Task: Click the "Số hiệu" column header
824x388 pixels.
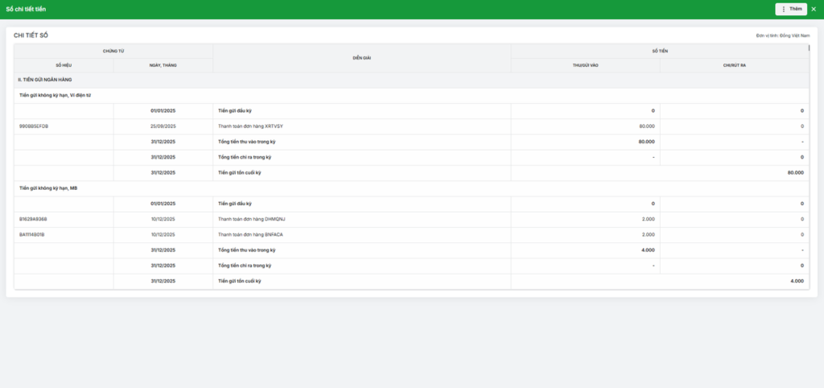Action: (x=64, y=65)
